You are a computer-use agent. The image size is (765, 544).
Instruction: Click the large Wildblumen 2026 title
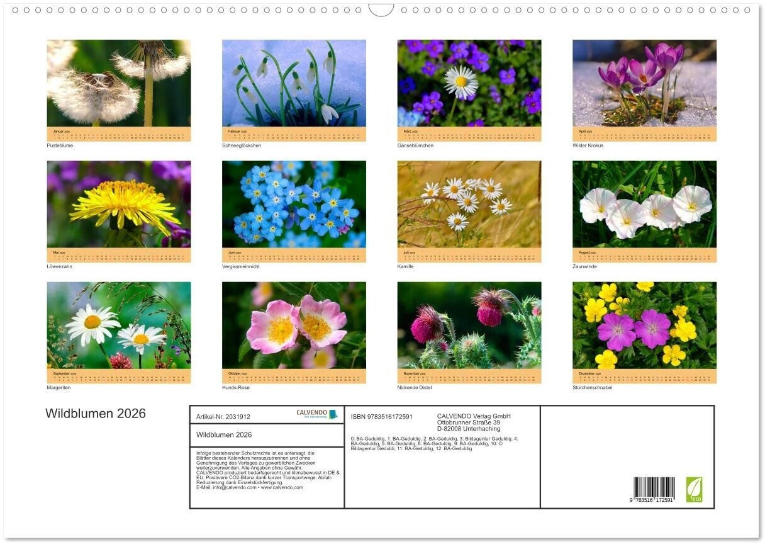(x=96, y=414)
